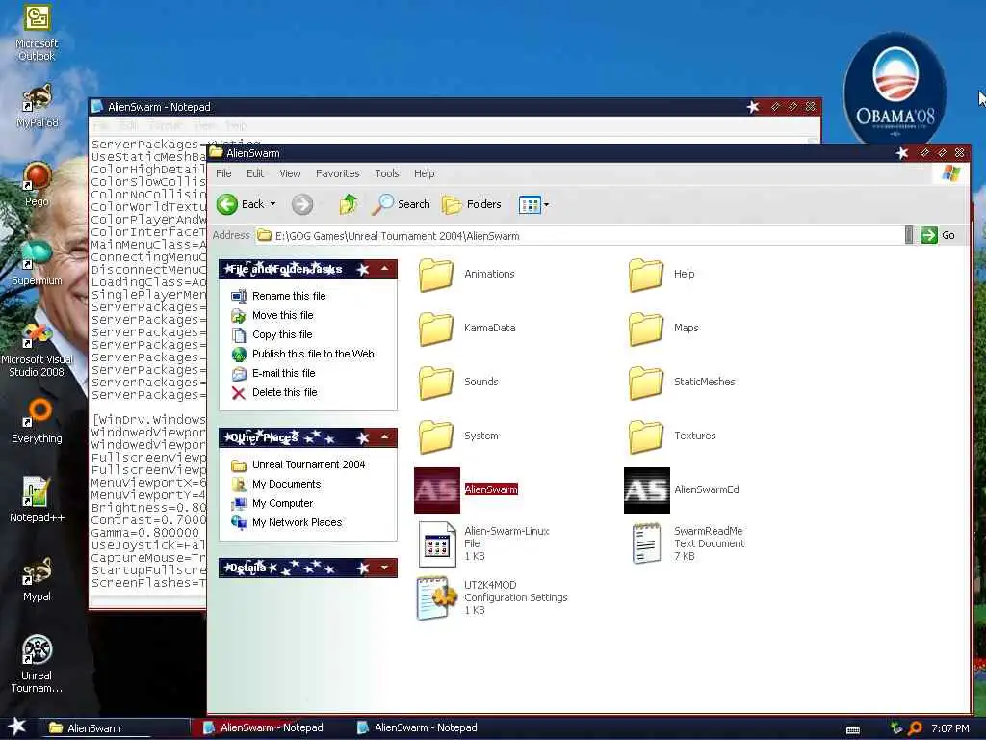
Task: Open the Tools menu
Action: 387,173
